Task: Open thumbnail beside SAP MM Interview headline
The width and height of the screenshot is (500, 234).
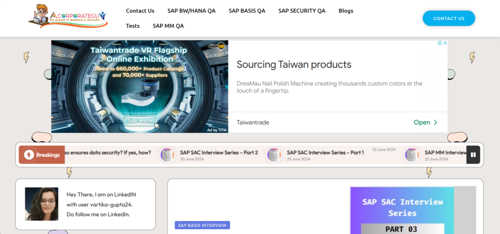Action: click(412, 155)
